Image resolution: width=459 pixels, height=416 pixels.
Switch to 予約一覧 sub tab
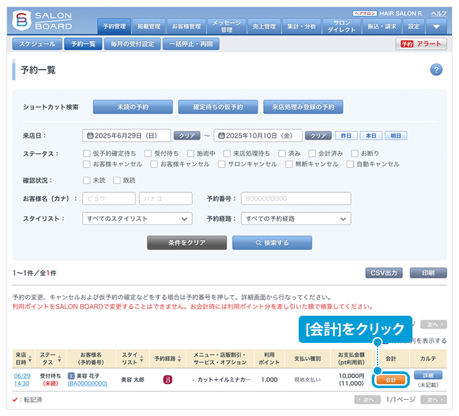pyautogui.click(x=83, y=44)
